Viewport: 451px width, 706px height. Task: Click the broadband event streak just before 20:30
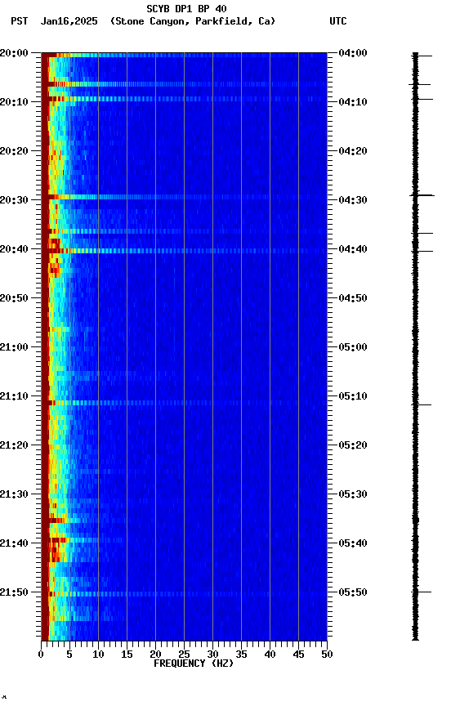[184, 197]
